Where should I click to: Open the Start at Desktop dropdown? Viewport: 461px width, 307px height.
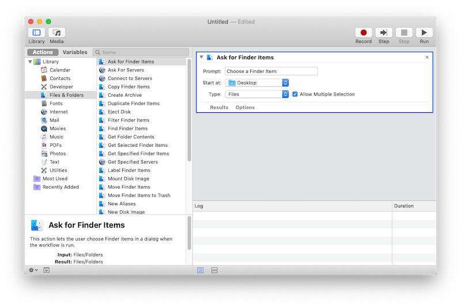pyautogui.click(x=256, y=83)
